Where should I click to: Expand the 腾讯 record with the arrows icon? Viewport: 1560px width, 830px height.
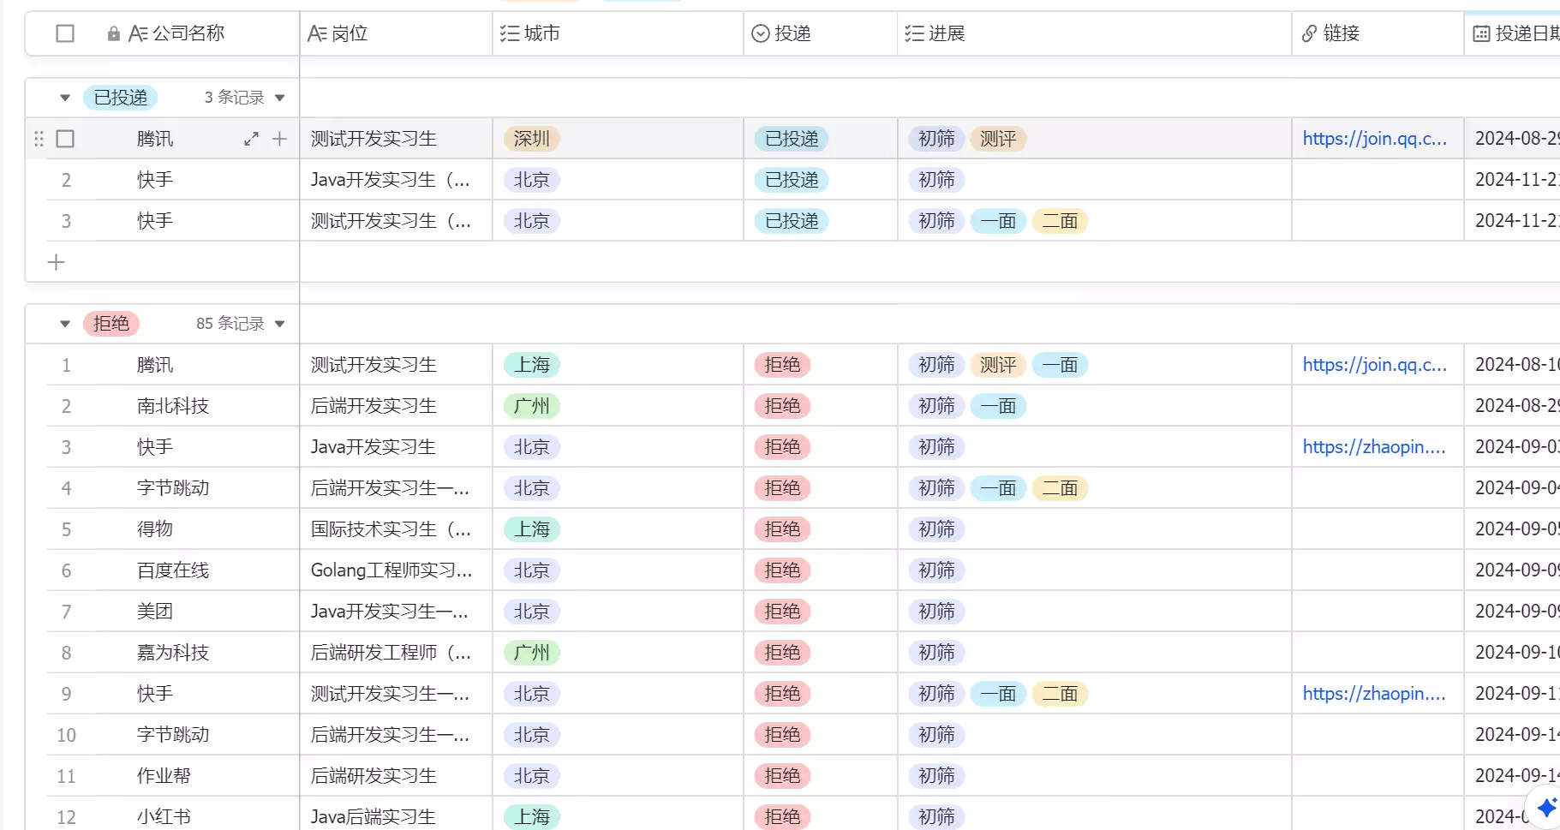(x=251, y=139)
